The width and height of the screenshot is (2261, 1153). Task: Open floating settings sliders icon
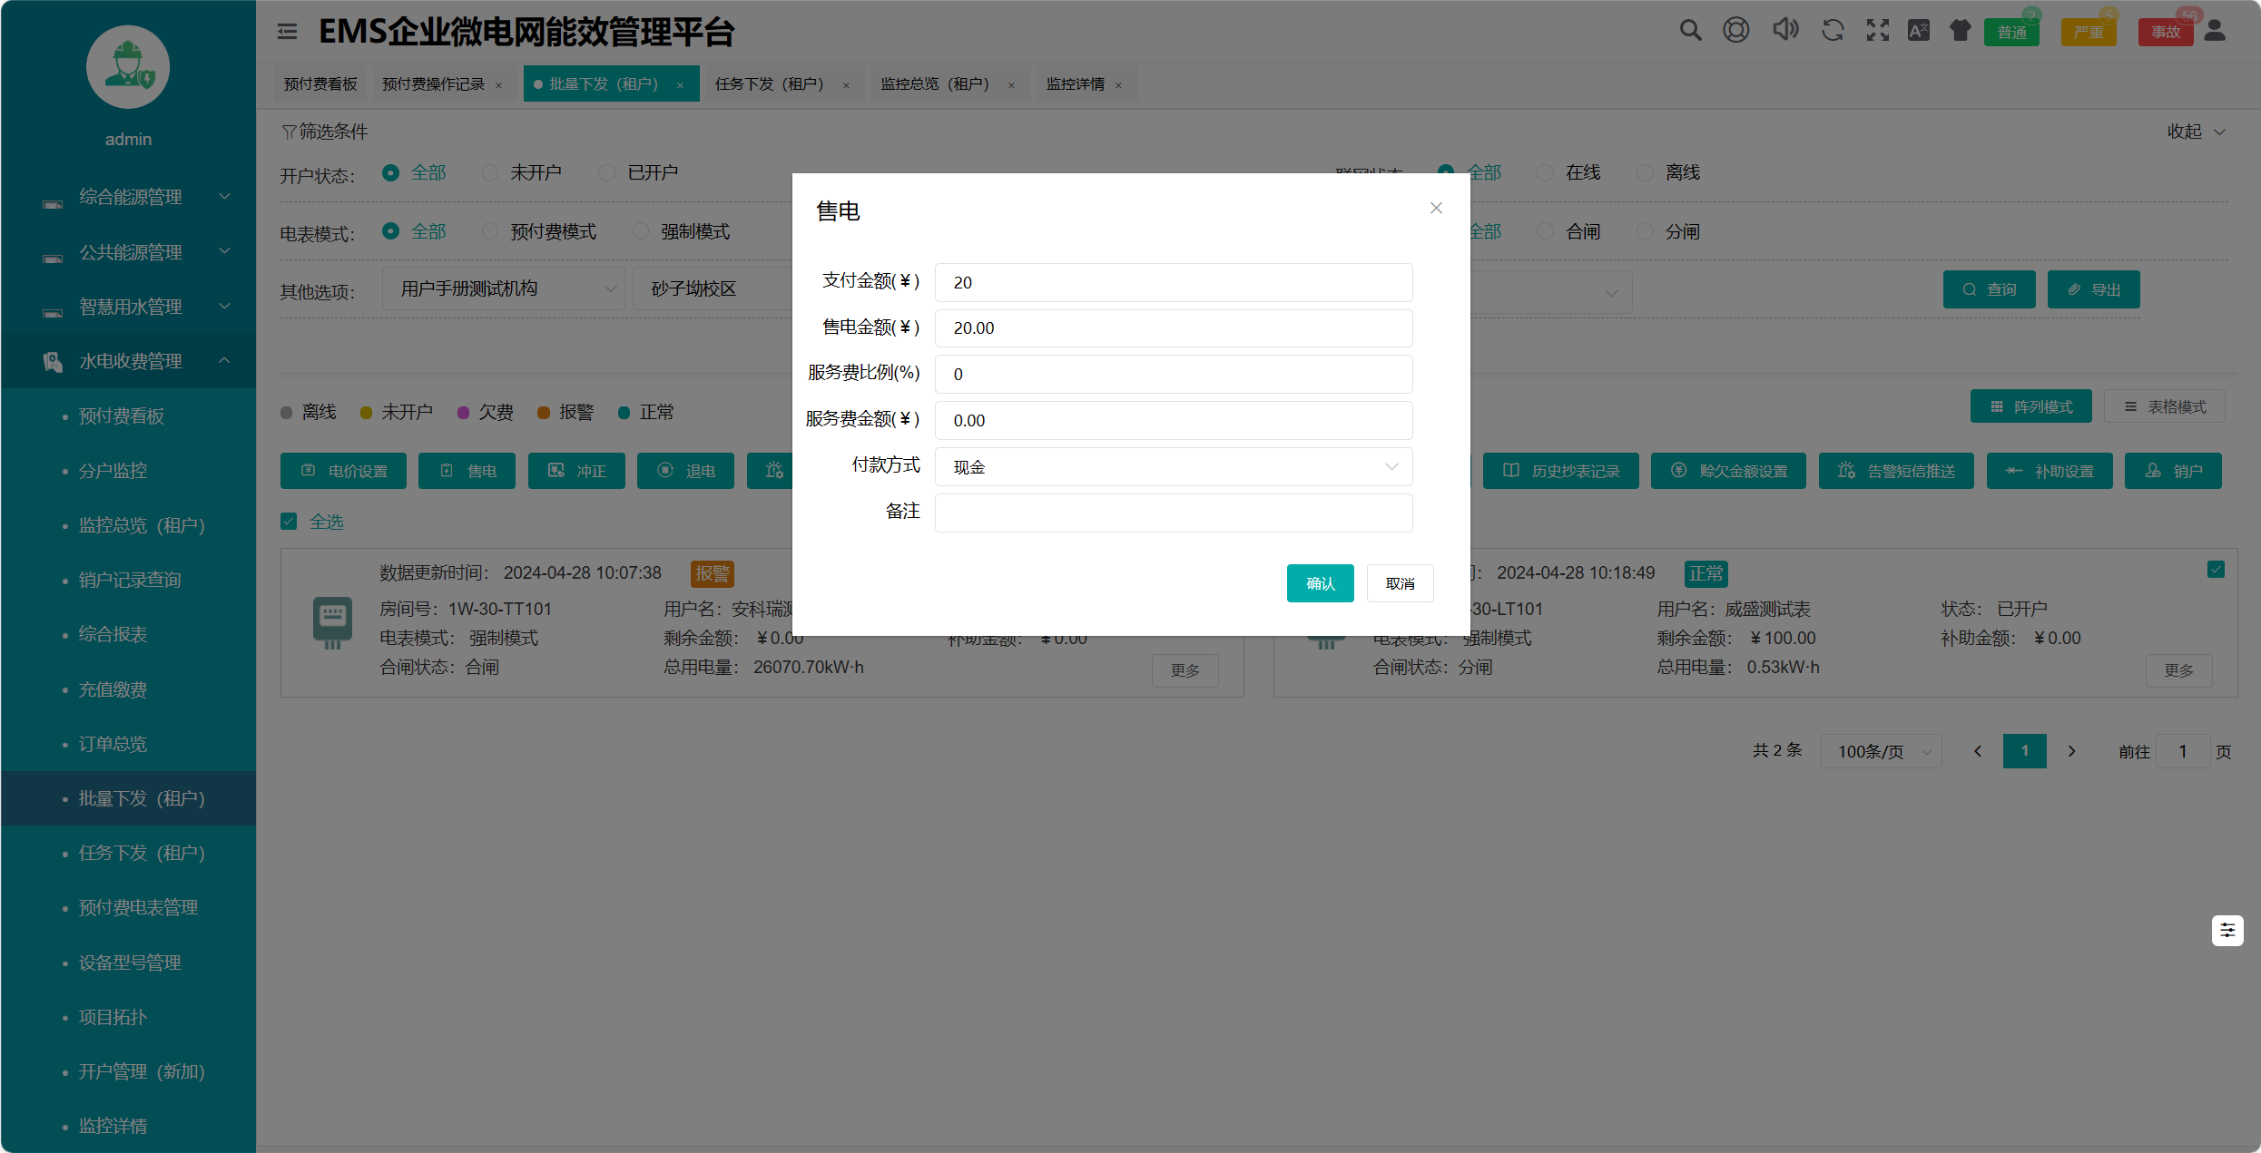click(2227, 930)
